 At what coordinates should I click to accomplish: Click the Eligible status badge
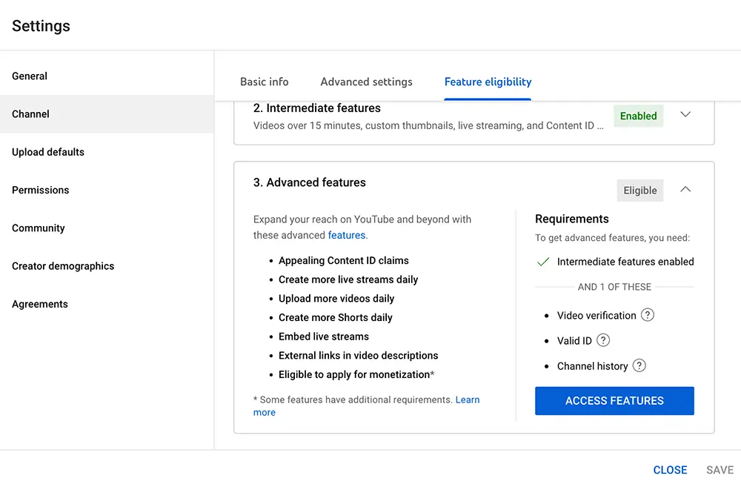pos(640,191)
